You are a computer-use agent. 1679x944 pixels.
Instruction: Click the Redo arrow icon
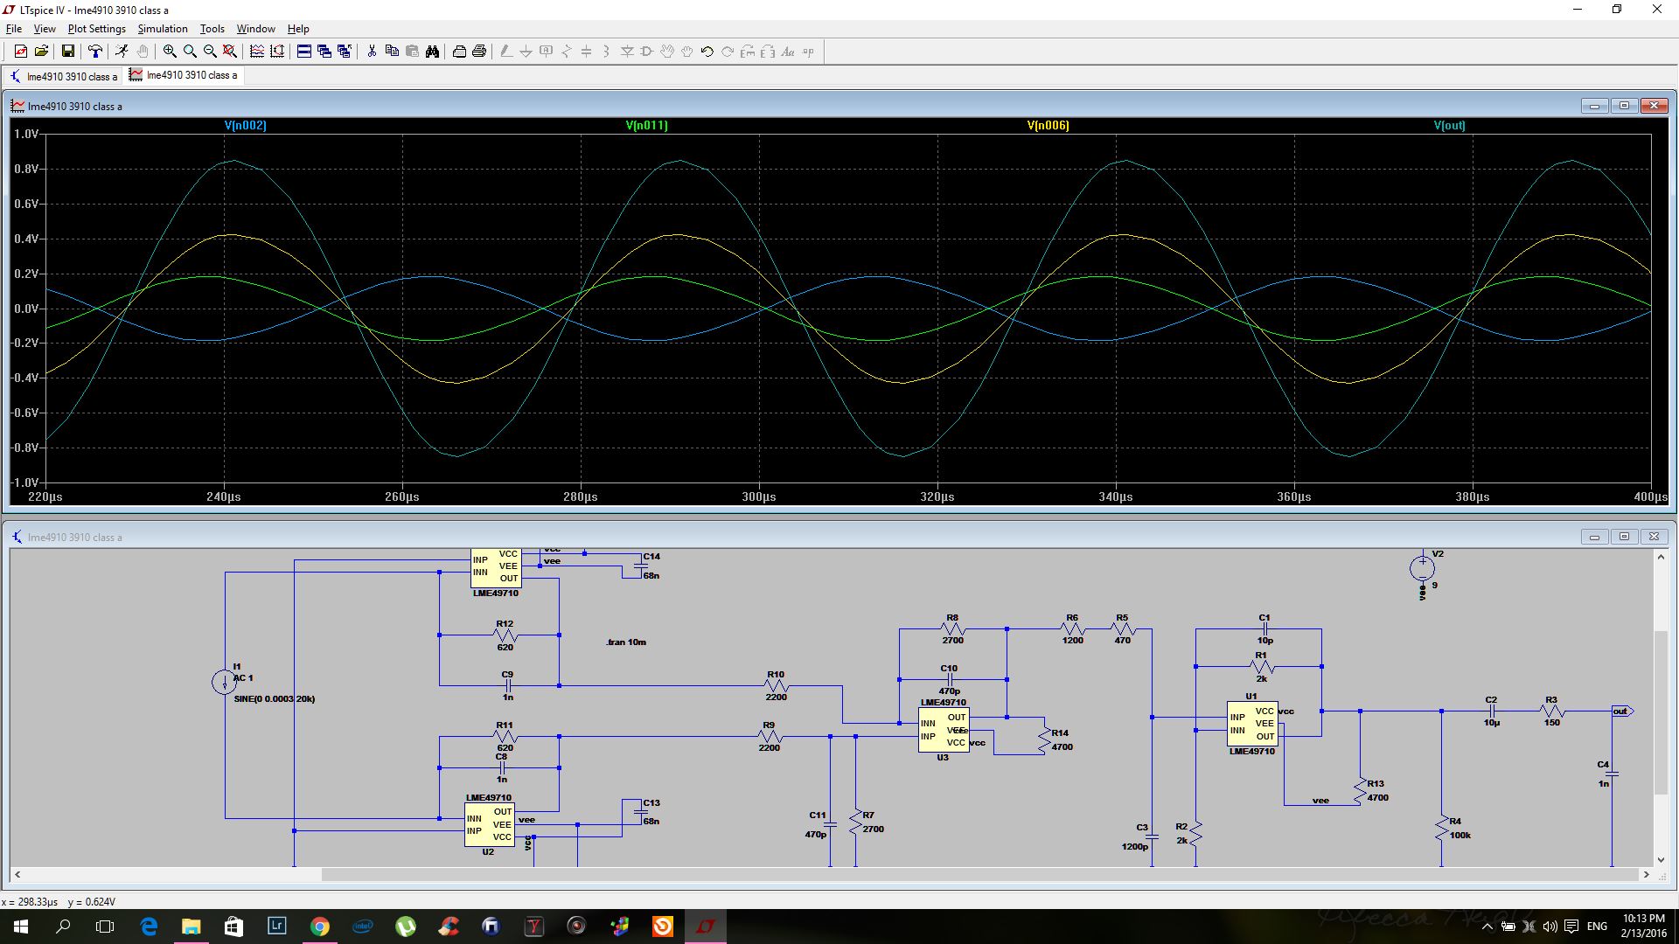click(728, 52)
